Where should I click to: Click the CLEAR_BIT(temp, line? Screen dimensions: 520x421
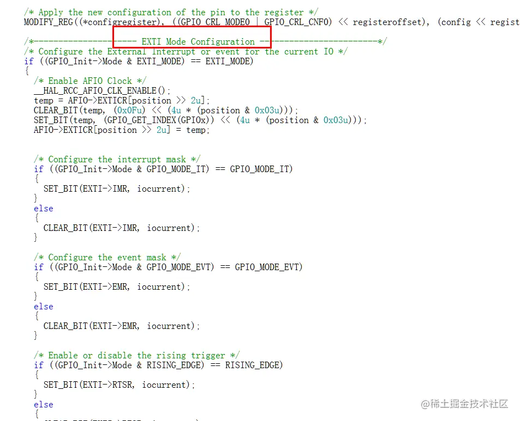166,110
